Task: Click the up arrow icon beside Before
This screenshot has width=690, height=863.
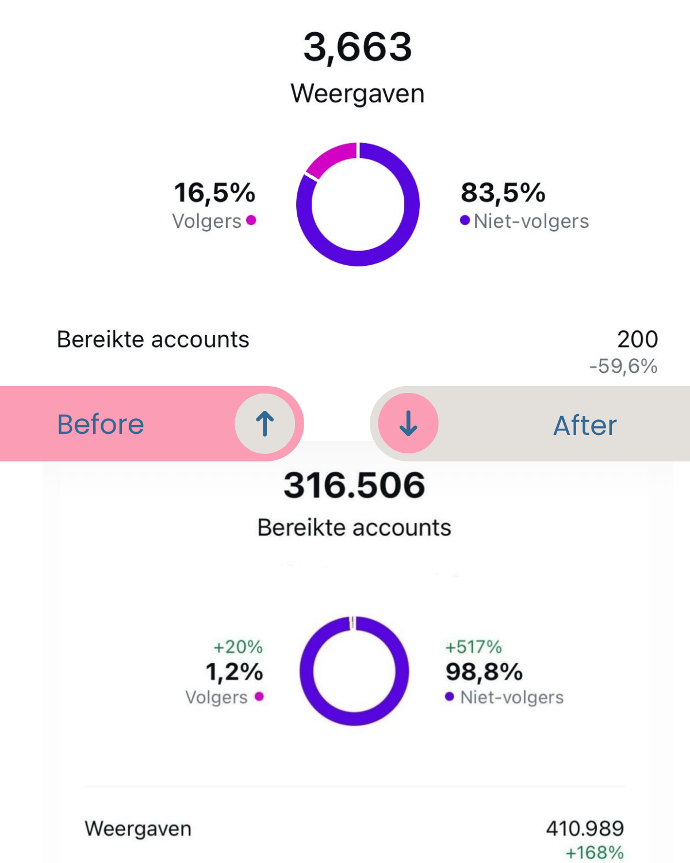Action: point(265,424)
